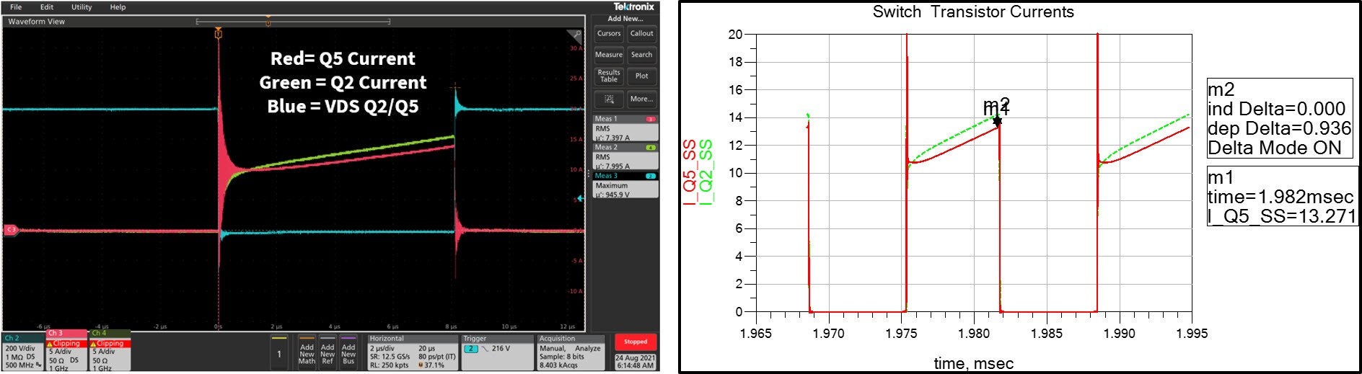The height and width of the screenshot is (374, 1362).
Task: Click Add New Math button
Action: [x=307, y=352]
